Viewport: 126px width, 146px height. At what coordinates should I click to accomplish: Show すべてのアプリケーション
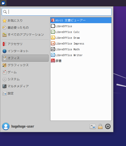25,35
